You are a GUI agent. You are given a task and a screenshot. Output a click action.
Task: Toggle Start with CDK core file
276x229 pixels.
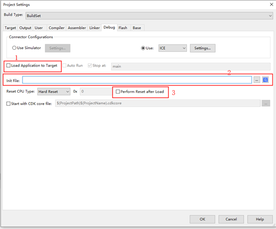tap(8, 104)
